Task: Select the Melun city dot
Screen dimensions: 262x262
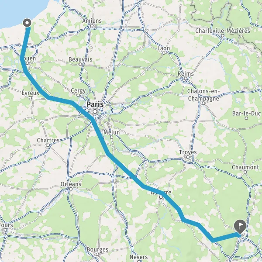Action: pyautogui.click(x=111, y=137)
